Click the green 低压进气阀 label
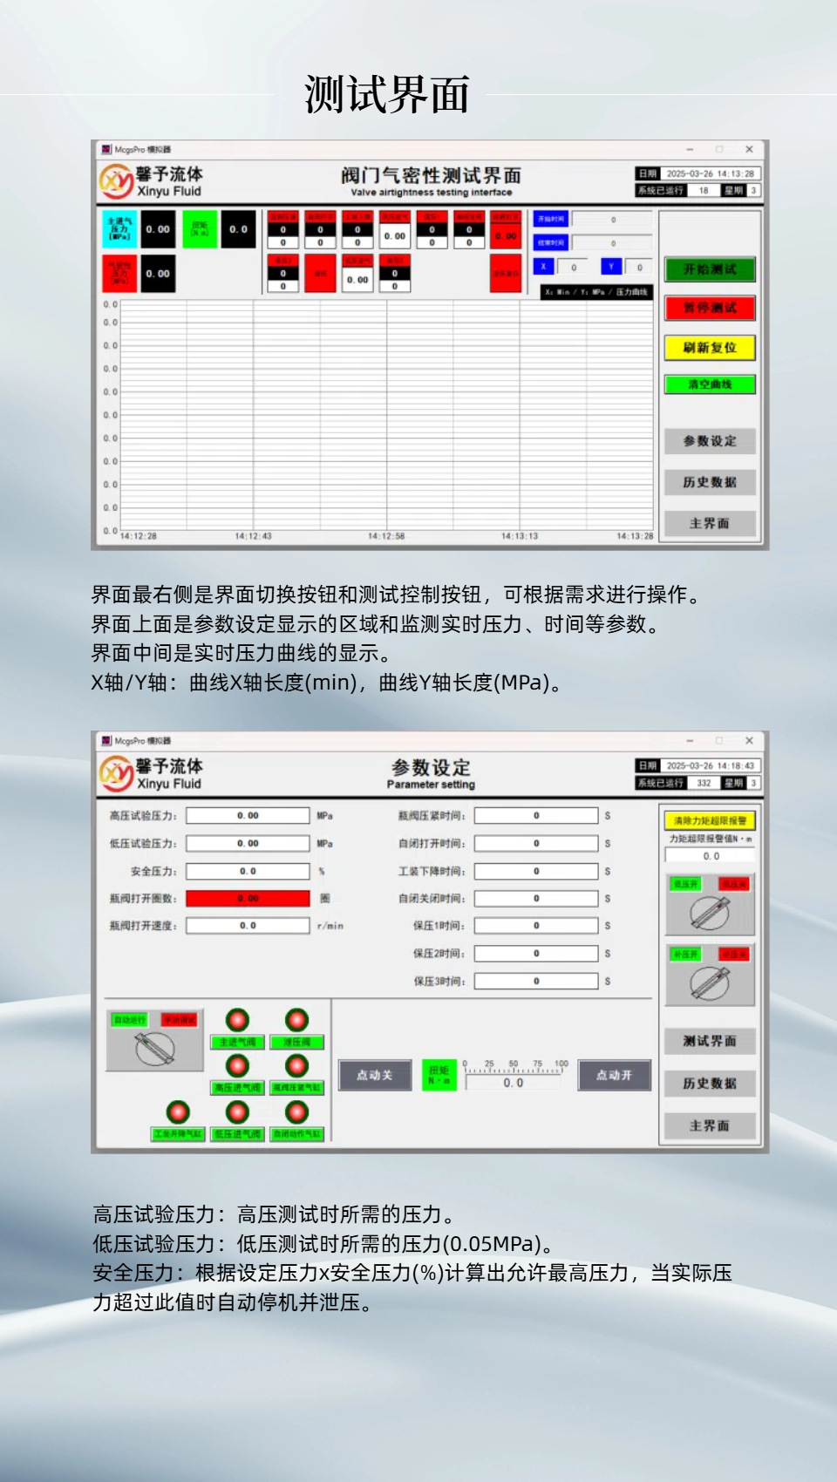The height and width of the screenshot is (1482, 837). (237, 1134)
